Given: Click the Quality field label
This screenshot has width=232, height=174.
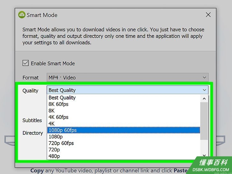Looking at the screenshot, I should point(30,91).
